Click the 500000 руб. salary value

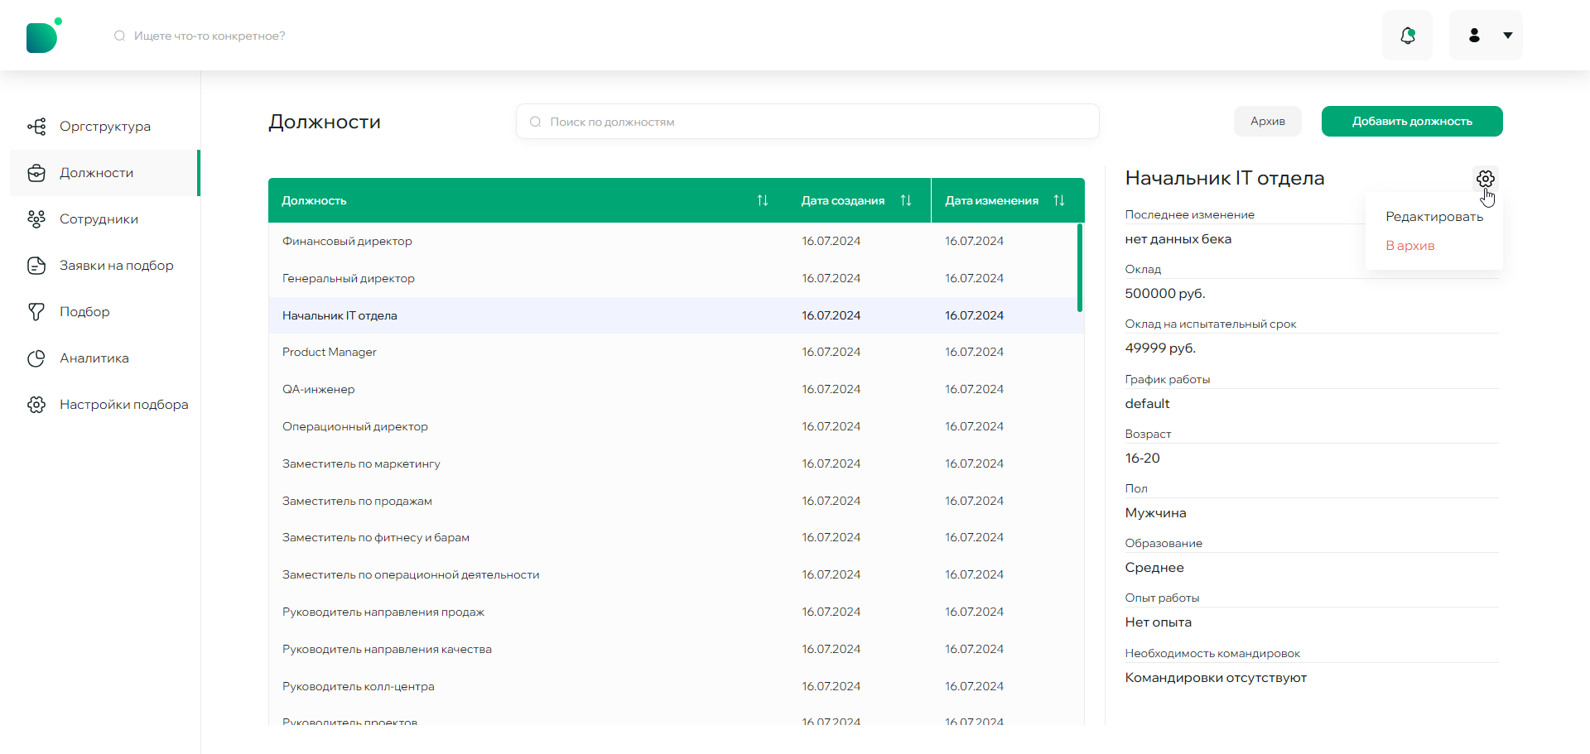1165,294
